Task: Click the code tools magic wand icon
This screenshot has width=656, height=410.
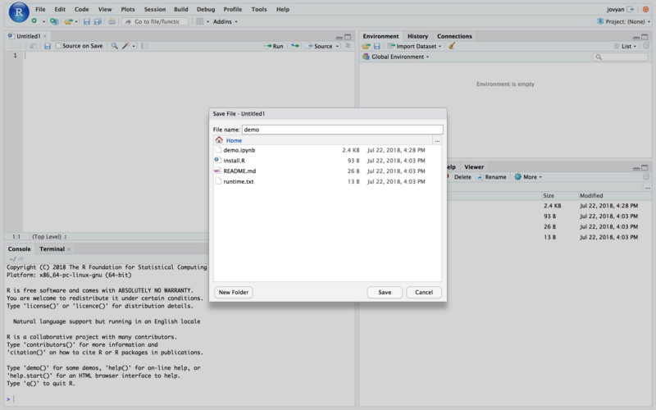Action: (x=128, y=46)
